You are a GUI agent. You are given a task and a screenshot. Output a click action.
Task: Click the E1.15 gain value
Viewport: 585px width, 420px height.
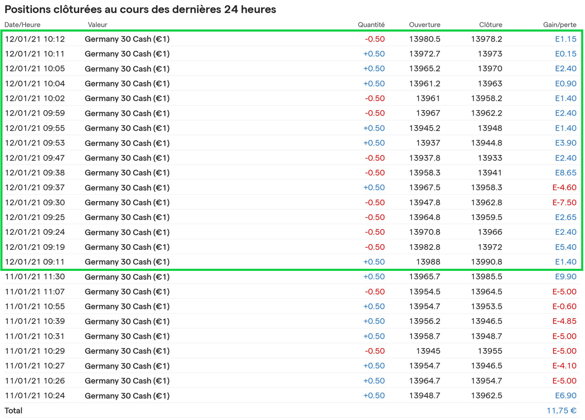click(x=566, y=39)
